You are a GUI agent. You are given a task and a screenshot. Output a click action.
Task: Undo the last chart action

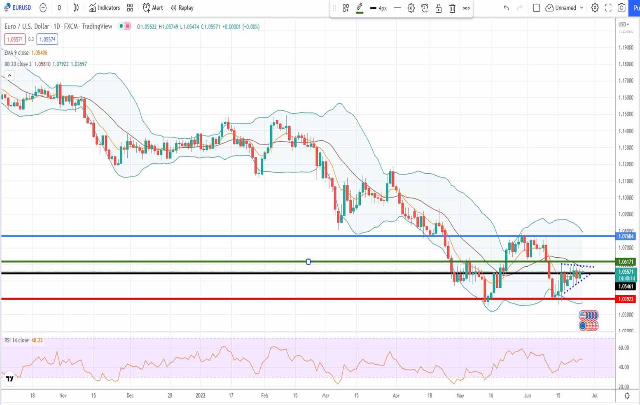click(506, 8)
